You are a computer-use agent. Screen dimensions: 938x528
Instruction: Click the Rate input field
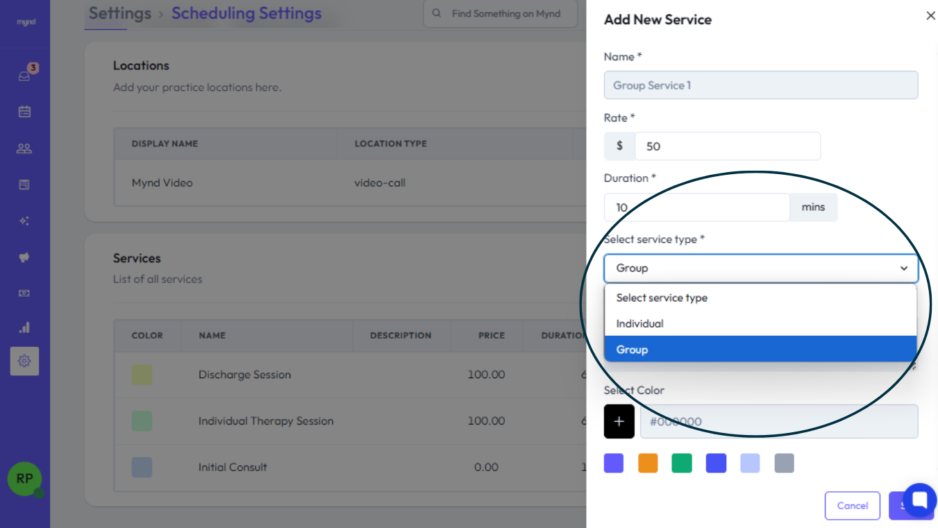click(727, 146)
